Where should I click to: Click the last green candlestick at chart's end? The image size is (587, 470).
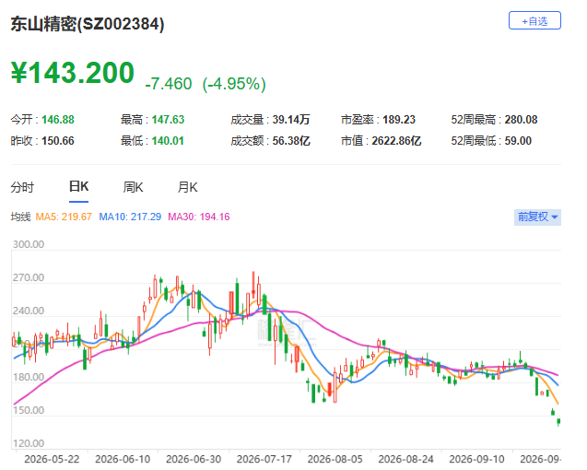point(558,422)
